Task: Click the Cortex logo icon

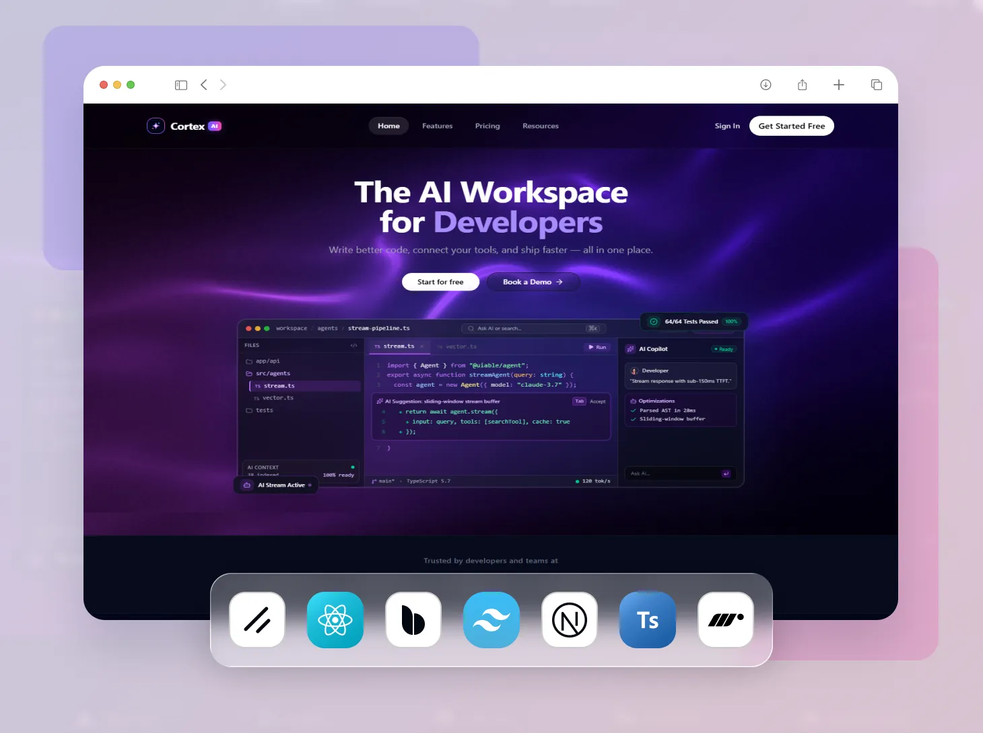Action: pos(156,126)
